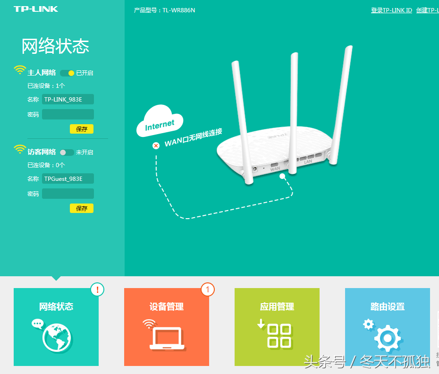The image size is (439, 374).
Task: Click the Internet cloud icon
Action: 160,121
